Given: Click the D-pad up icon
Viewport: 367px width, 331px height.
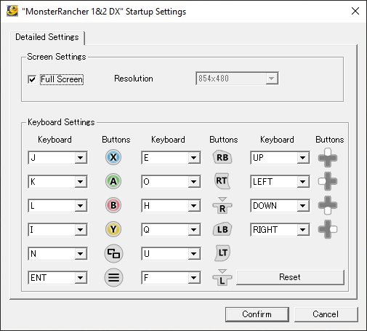Looking at the screenshot, I should tap(328, 158).
